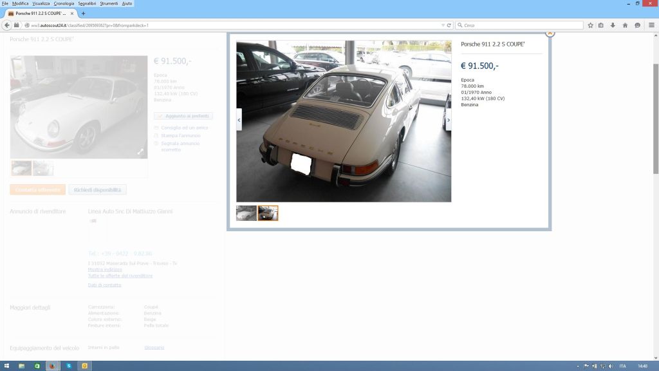The image size is (659, 371).
Task: Close the photo lightbox with orange circle button
Action: pyautogui.click(x=550, y=33)
